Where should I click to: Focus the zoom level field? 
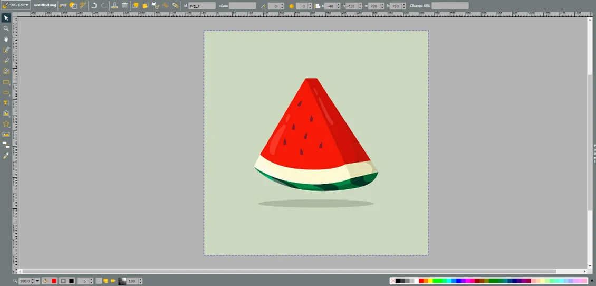pyautogui.click(x=25, y=281)
